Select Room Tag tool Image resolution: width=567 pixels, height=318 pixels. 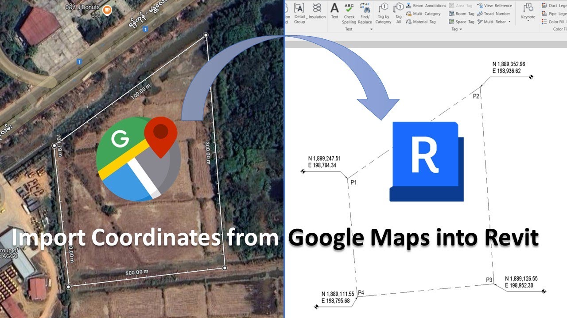tap(462, 14)
